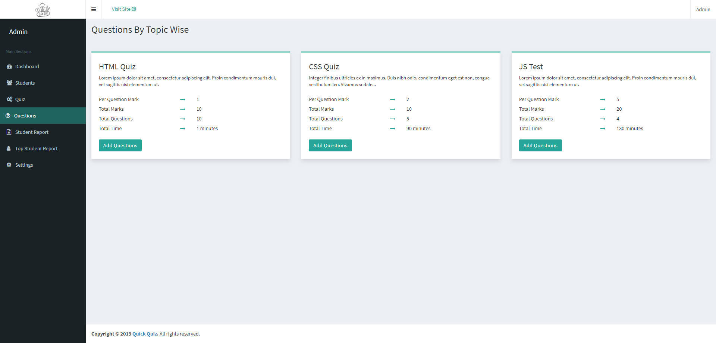Click the Quick Quiz bulb logo

[x=43, y=9]
